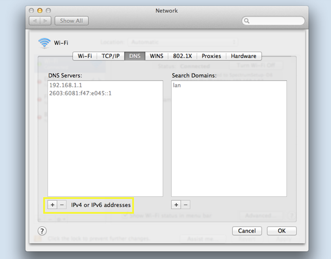
Task: Select DNS server 192.168.1.1
Action: pos(105,85)
